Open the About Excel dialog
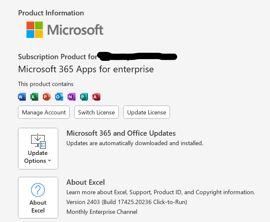This screenshot has width=270, height=222. 38,197
